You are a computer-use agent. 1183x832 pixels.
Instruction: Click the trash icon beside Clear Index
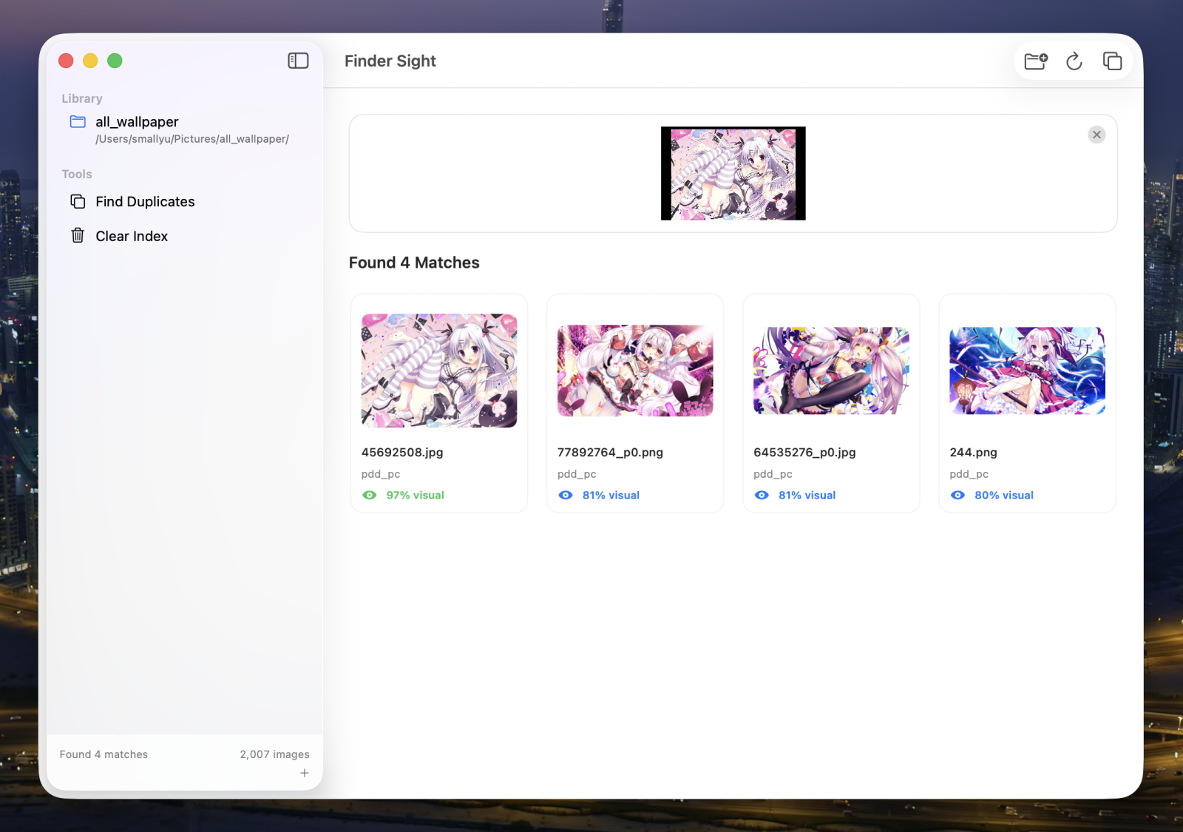78,235
